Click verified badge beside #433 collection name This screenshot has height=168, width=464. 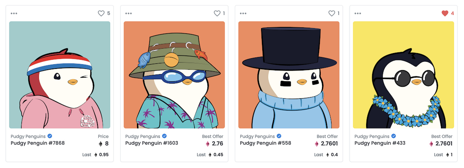(x=394, y=136)
